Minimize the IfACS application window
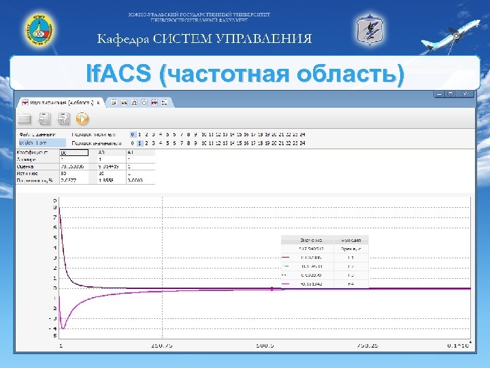Viewport: 490px width, 368px height. [439, 94]
